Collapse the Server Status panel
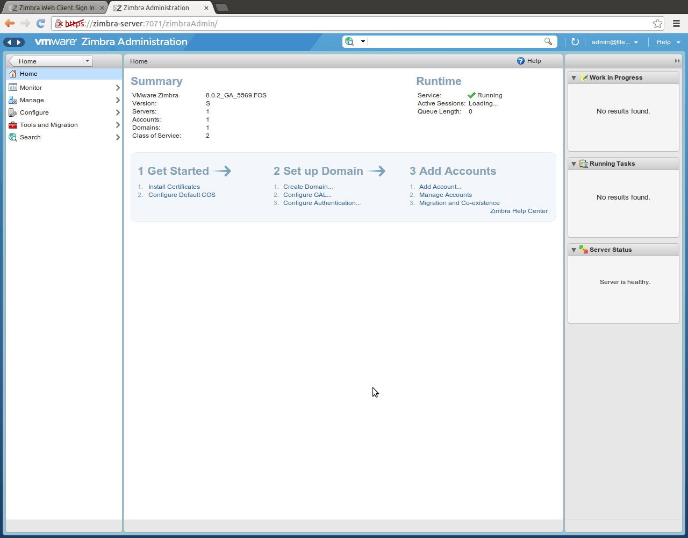 pyautogui.click(x=574, y=250)
